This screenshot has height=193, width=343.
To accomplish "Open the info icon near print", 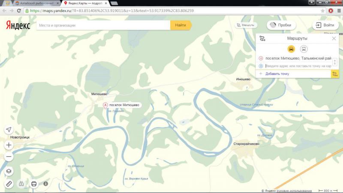I will 45,184.
